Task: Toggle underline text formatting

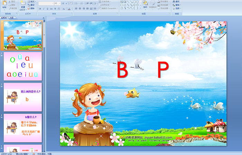Action: (48, 8)
